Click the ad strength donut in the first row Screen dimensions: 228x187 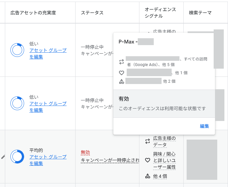pyautogui.click(x=17, y=50)
